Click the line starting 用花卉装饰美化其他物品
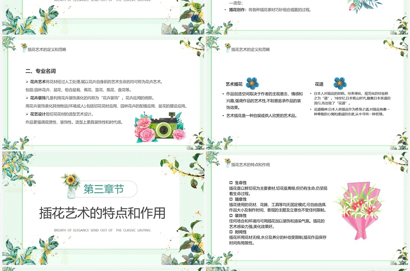This screenshot has width=410, height=271. pos(106,106)
